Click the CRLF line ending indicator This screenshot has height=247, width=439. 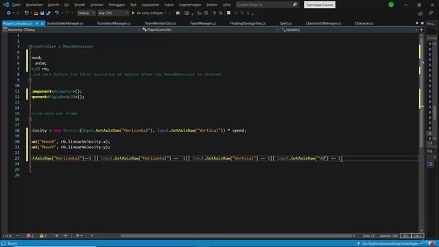[x=418, y=236]
